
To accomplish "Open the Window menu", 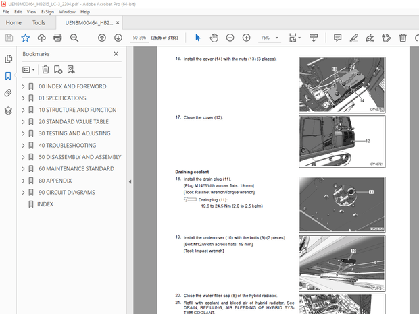I will click(x=67, y=12).
